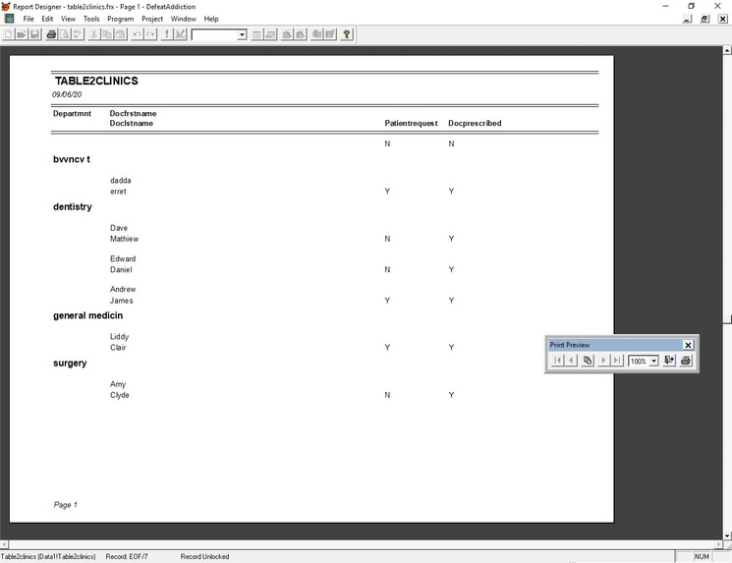Screen dimensions: 732x563
Task: Click the Undo toolbar icon
Action: [x=137, y=34]
